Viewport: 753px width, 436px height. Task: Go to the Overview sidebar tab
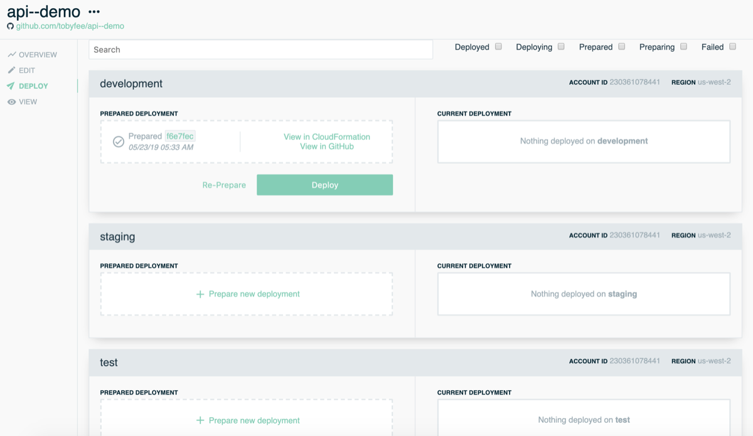coord(38,55)
